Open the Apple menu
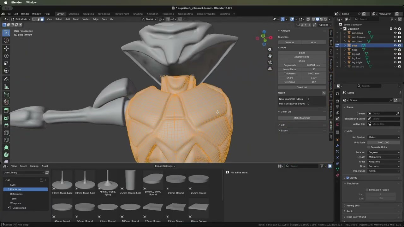The width and height of the screenshot is (404, 227). (6, 3)
